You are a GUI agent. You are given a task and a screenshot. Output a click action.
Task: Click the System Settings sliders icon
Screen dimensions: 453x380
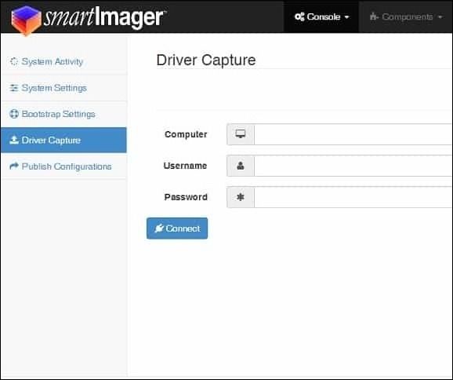[x=14, y=88]
